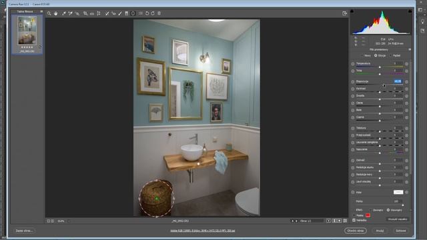Click Otwórz obraz button
Image resolution: width=427 pixels, height=240 pixels.
point(356,231)
